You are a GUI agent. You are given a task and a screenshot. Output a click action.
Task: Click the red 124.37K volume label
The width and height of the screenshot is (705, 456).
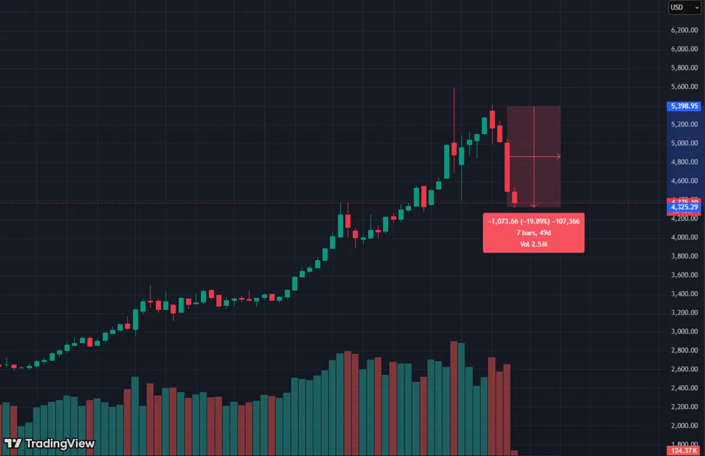pyautogui.click(x=685, y=451)
